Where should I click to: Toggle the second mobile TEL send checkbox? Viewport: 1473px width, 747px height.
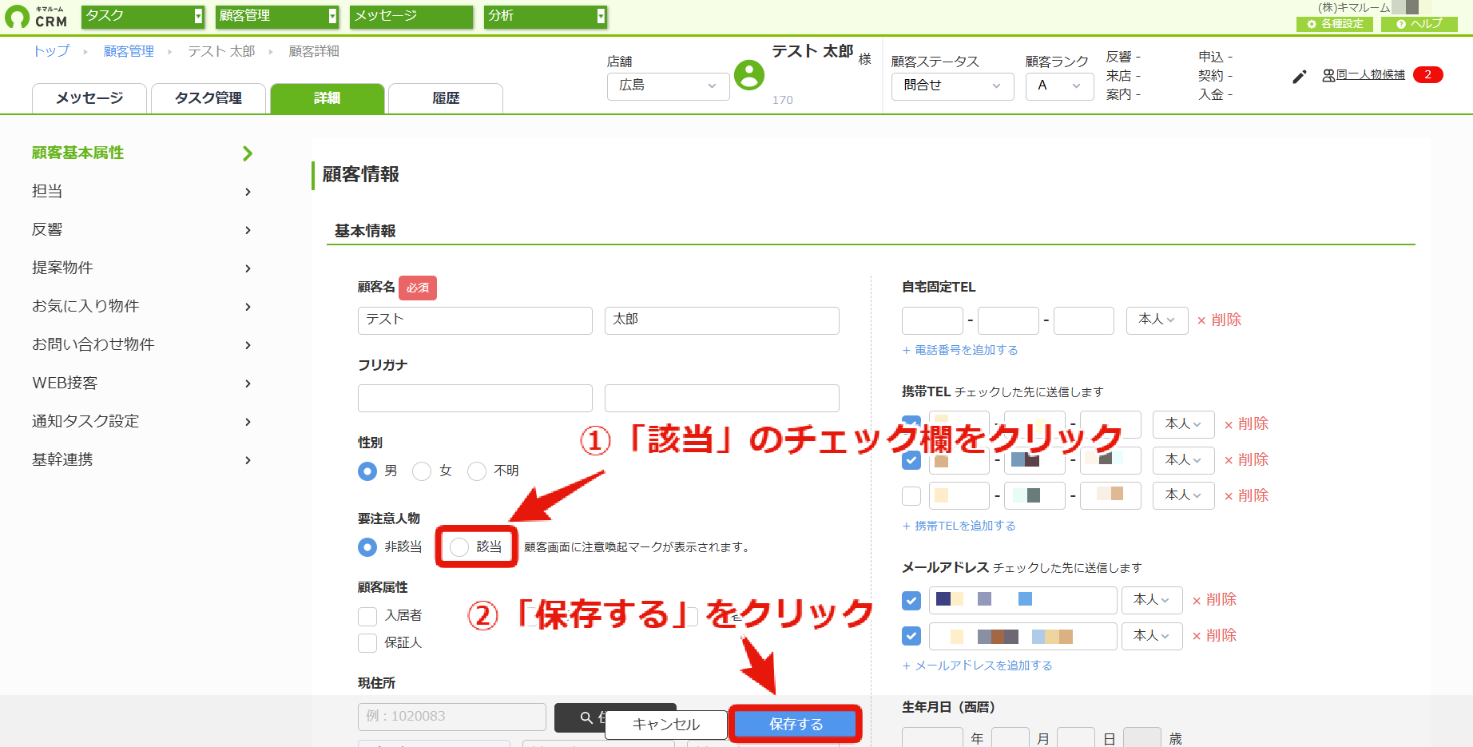coord(911,460)
